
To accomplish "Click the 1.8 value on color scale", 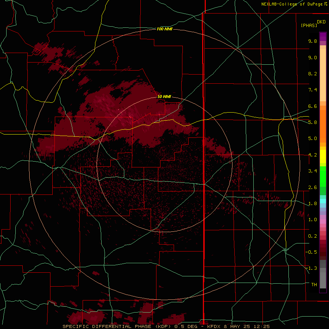I will point(313,204).
